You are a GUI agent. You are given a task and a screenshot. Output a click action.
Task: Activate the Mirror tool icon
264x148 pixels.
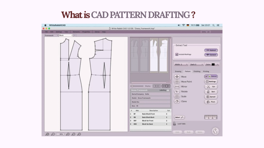click(177, 87)
